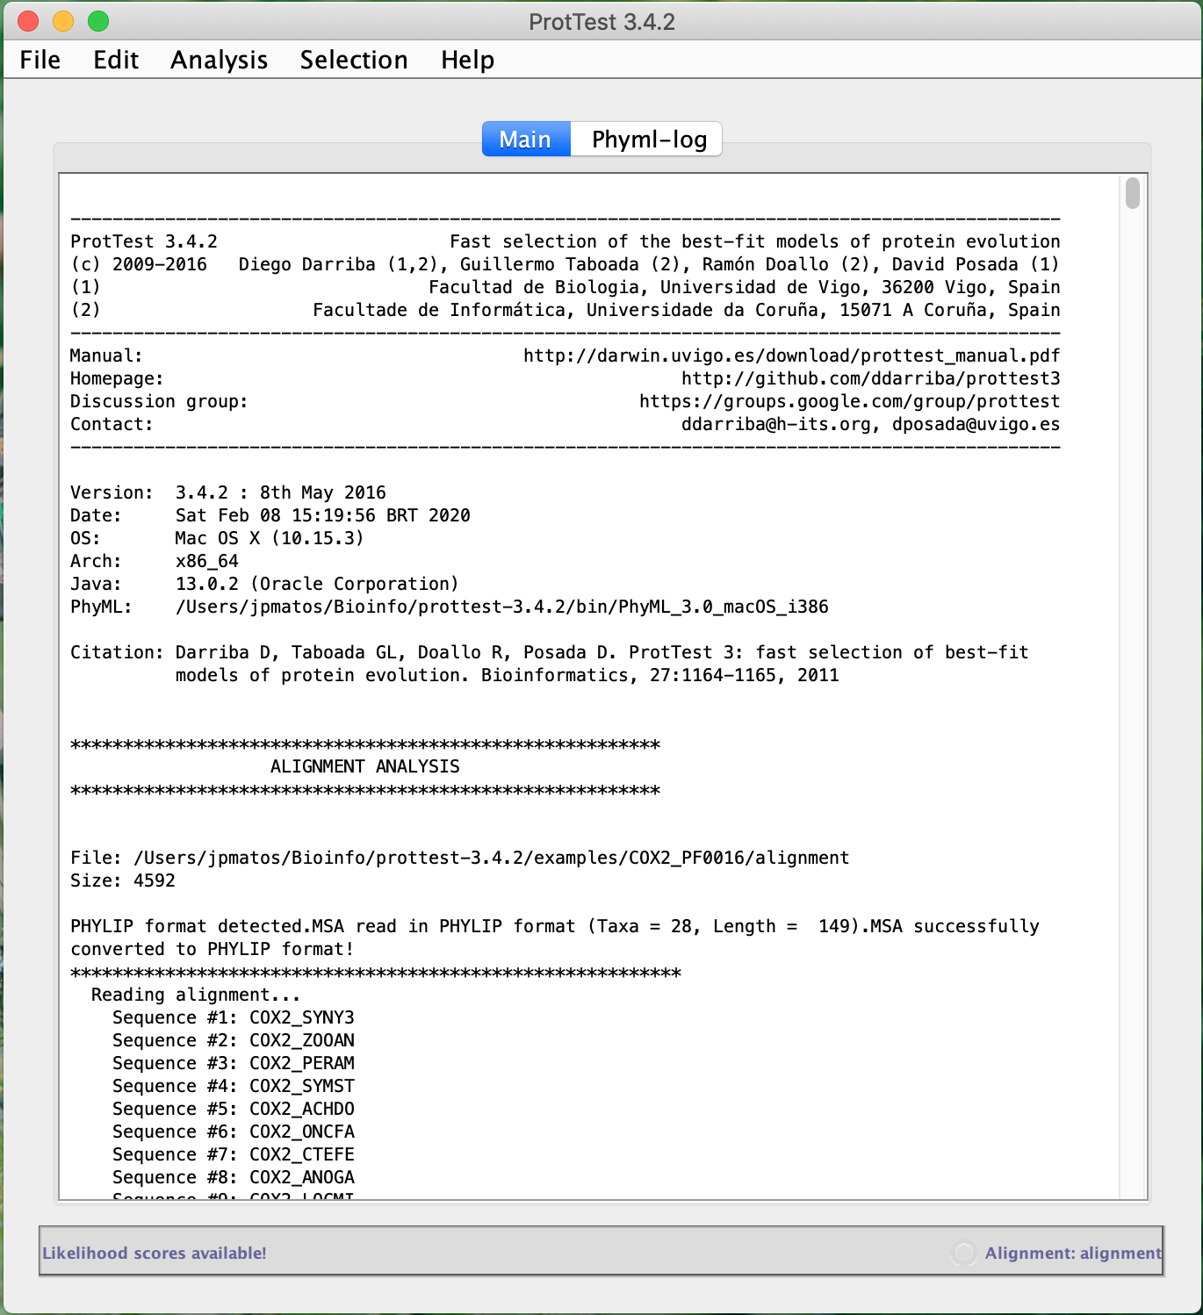The height and width of the screenshot is (1315, 1203).
Task: Click the Date 'Sat Feb 08 15:19:56 BRT 2020' line
Action: (x=270, y=515)
